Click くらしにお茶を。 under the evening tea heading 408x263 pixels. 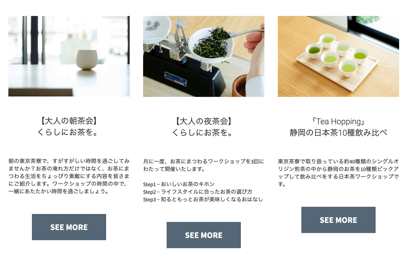click(x=204, y=132)
